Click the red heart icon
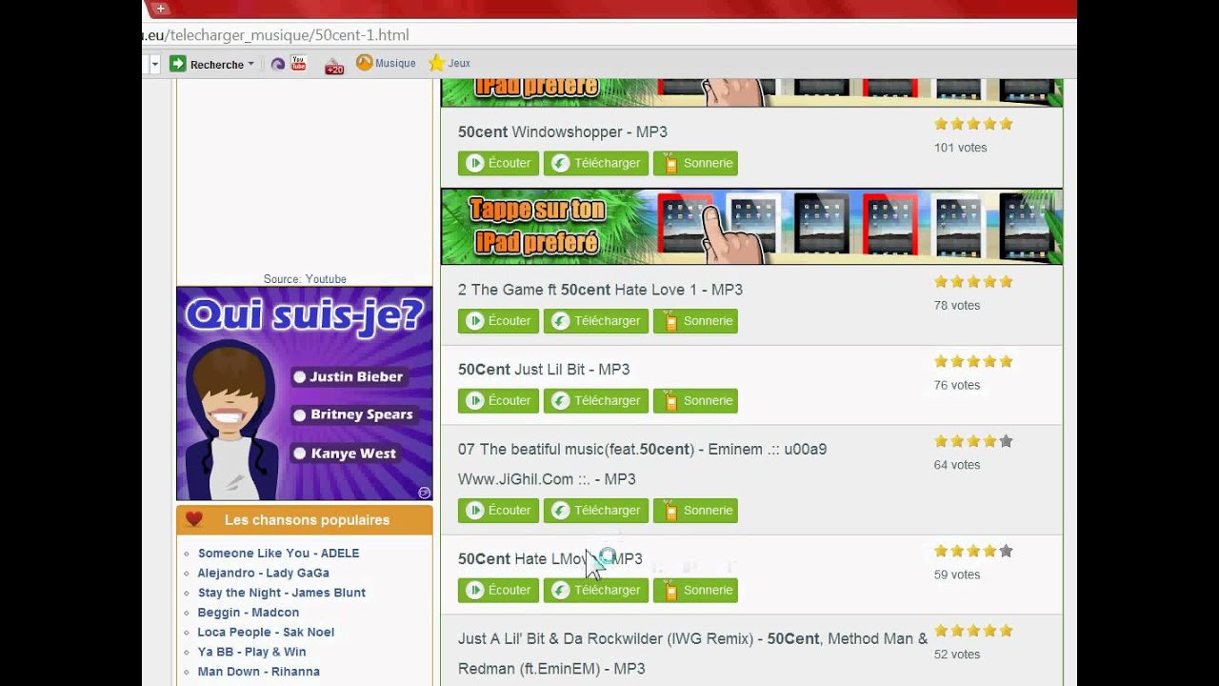The height and width of the screenshot is (686, 1219). 194,519
